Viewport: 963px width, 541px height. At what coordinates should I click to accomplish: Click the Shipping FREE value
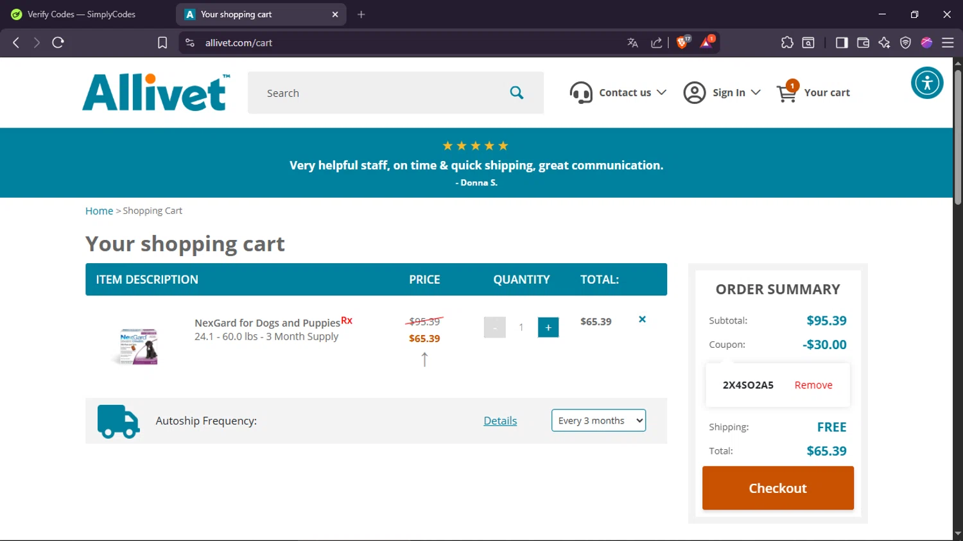pos(831,427)
